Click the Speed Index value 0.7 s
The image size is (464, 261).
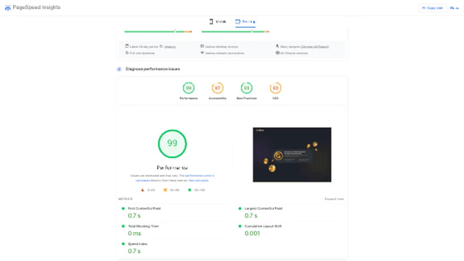click(x=135, y=251)
